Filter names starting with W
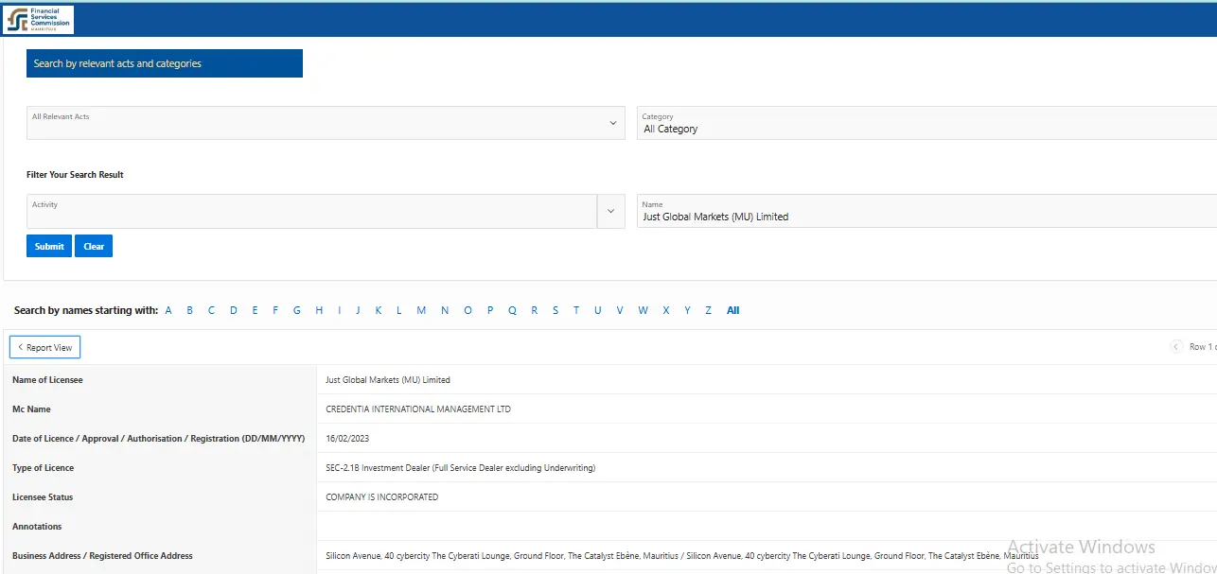Screen dimensions: 1217x574 pos(643,310)
